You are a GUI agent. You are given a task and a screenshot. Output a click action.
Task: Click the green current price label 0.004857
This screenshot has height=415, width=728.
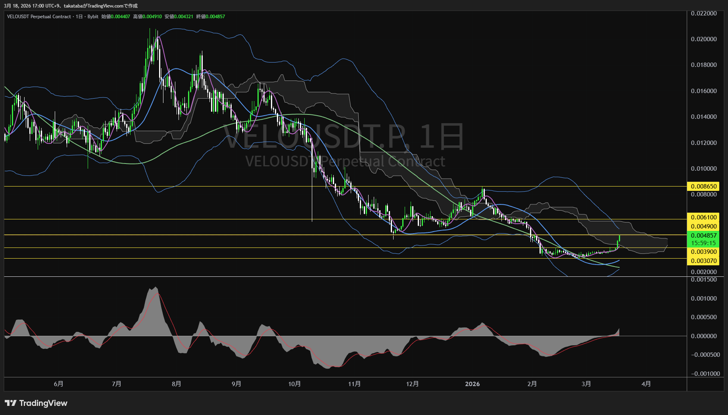[x=703, y=235]
